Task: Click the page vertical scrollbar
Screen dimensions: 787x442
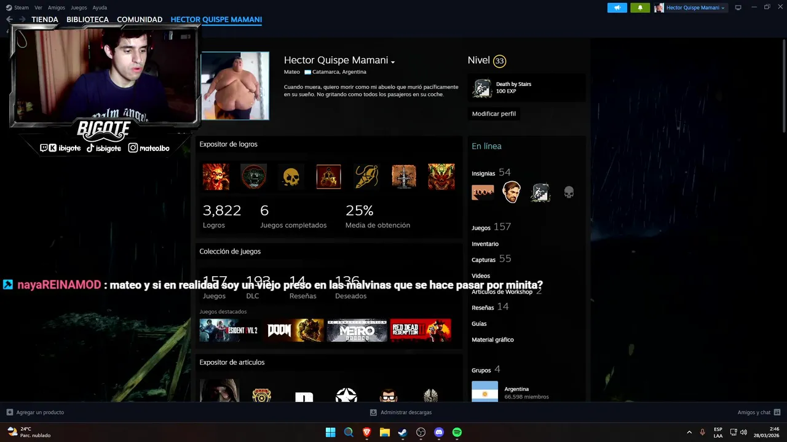Action: pos(784,86)
